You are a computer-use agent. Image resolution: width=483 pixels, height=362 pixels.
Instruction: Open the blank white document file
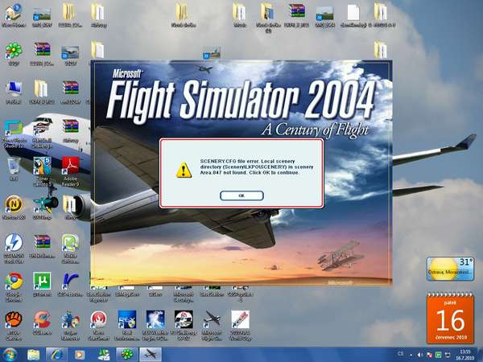(353, 15)
